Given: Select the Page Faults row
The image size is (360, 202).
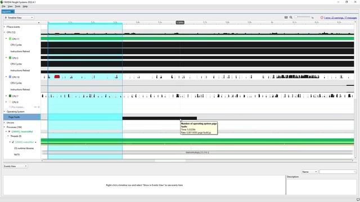Looking at the screenshot, I should coord(22,117).
